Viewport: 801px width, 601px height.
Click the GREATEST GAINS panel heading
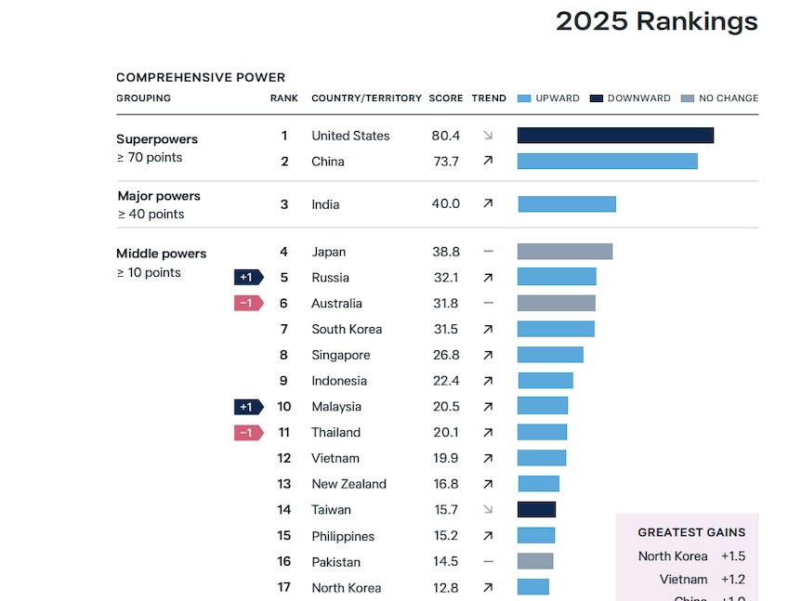click(x=691, y=532)
